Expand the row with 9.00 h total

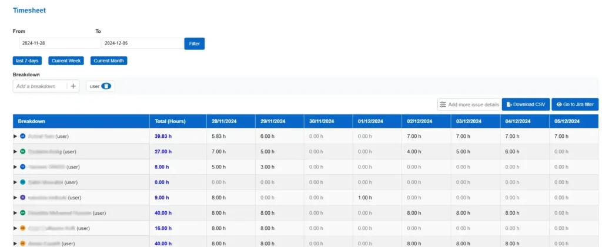(15, 198)
